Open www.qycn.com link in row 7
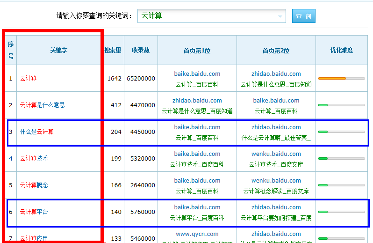This screenshot has width=373, height=243. (197, 234)
